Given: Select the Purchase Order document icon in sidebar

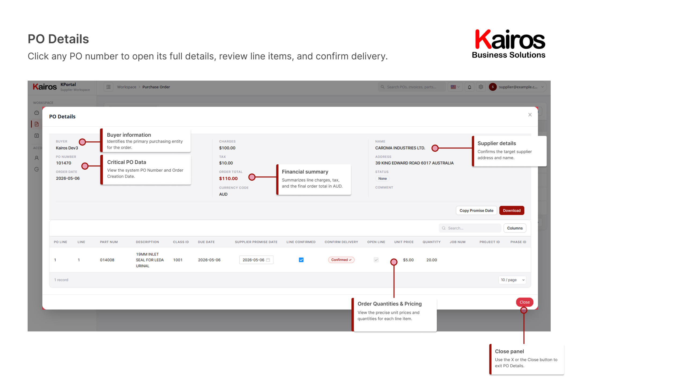Looking at the screenshot, I should point(37,124).
